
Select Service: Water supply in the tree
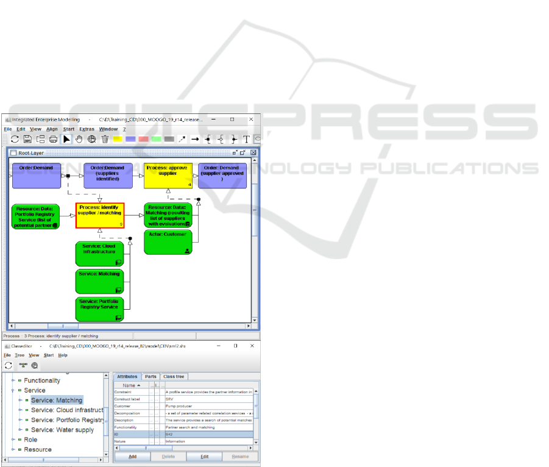pos(62,430)
